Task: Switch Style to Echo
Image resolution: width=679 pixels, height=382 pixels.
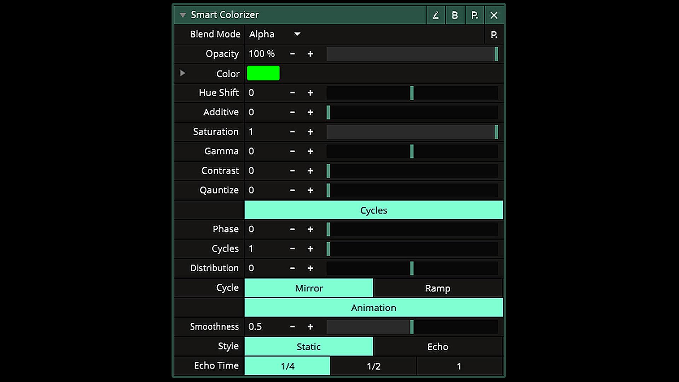Action: click(x=437, y=347)
